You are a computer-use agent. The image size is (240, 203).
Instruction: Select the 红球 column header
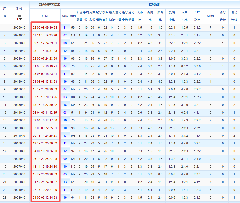45,16
